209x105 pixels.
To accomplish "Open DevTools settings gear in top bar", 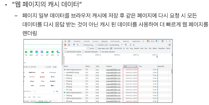I will coord(163,41).
